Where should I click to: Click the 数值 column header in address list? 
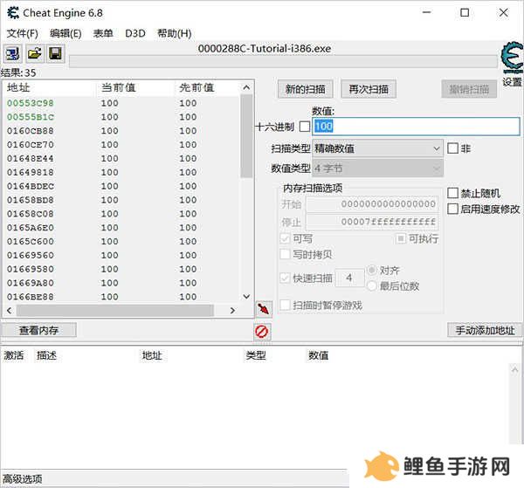coord(318,355)
